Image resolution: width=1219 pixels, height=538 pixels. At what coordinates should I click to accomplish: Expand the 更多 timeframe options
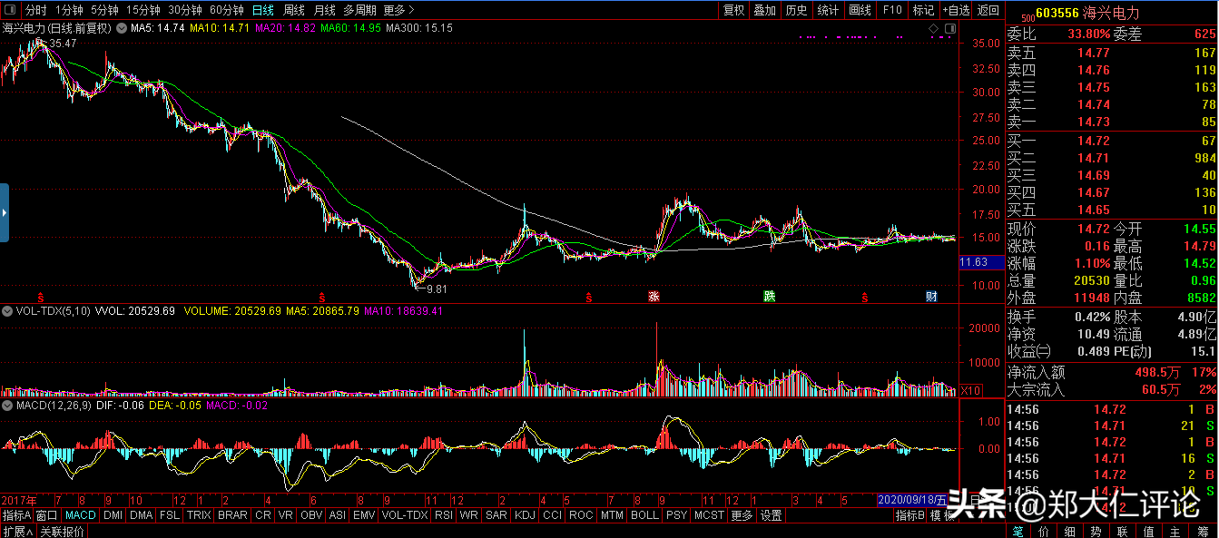pyautogui.click(x=398, y=11)
